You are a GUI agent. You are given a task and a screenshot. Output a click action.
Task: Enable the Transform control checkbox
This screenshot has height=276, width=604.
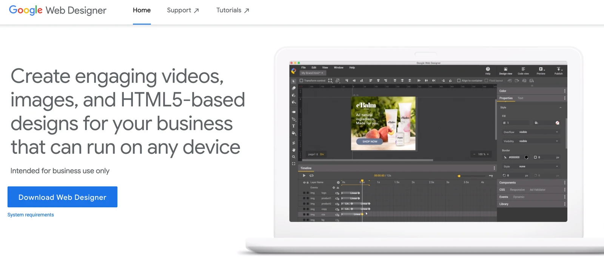point(301,81)
